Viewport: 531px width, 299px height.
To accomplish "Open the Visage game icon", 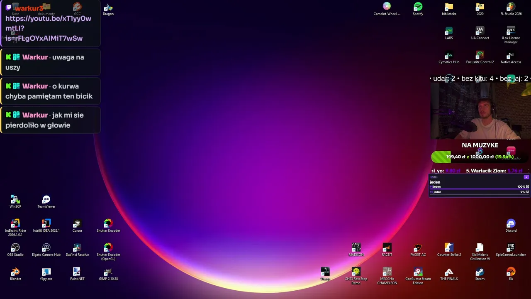I will 325,274.
